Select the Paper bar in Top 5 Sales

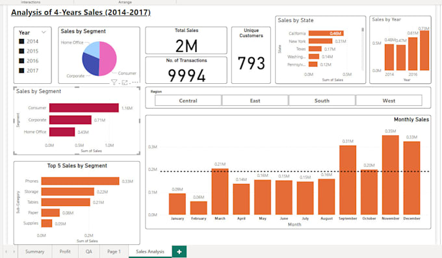tap(51, 213)
